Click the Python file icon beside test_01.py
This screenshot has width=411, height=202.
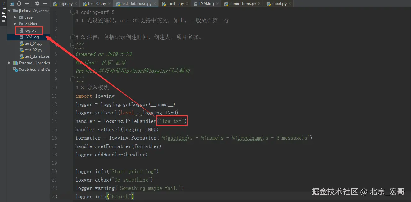tap(21, 43)
